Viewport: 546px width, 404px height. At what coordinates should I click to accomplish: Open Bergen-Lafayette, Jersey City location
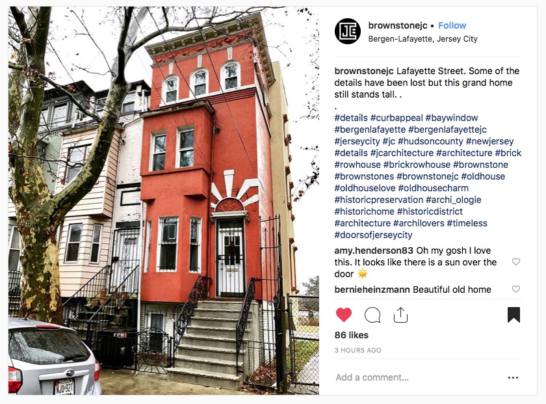tap(422, 38)
